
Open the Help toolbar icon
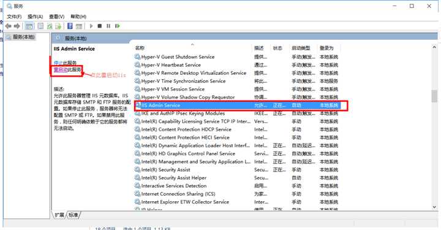[x=70, y=26]
